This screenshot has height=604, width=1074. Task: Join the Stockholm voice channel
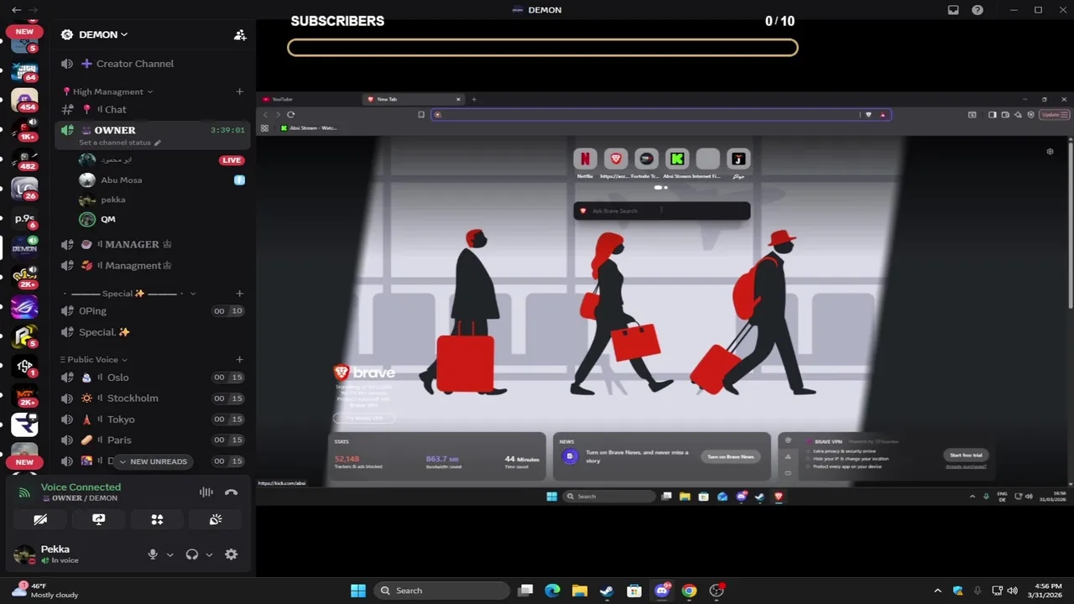click(x=153, y=398)
